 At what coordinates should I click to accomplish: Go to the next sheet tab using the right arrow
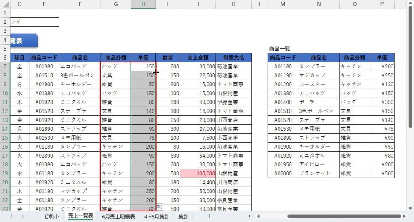pyautogui.click(x=23, y=216)
